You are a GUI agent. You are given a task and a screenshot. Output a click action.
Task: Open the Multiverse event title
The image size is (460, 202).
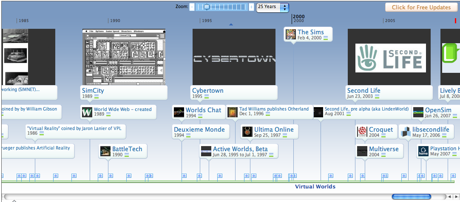384,149
